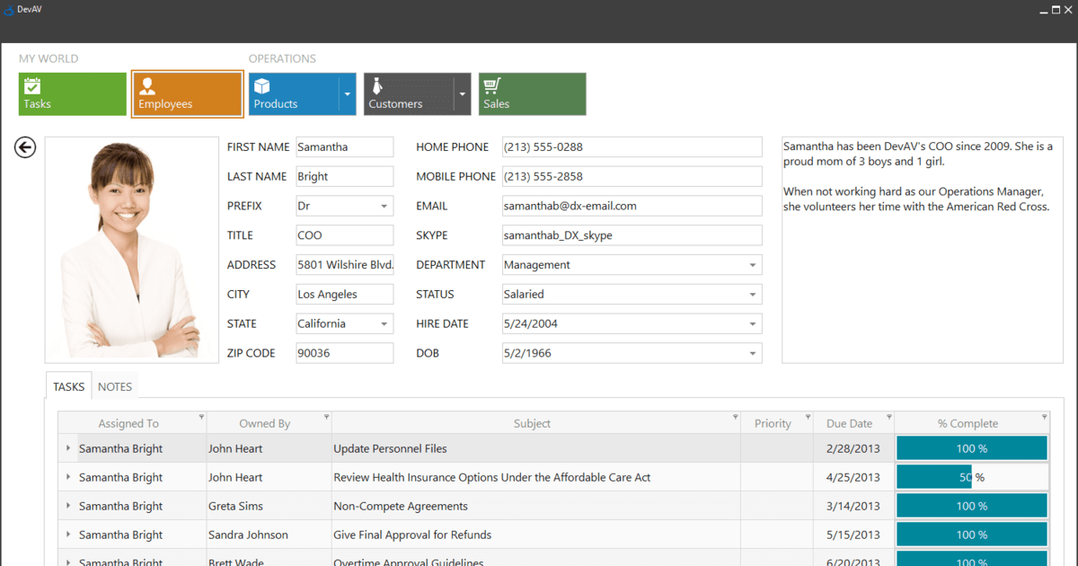Open the Prefix dropdown
This screenshot has height=566, width=1078.
385,206
